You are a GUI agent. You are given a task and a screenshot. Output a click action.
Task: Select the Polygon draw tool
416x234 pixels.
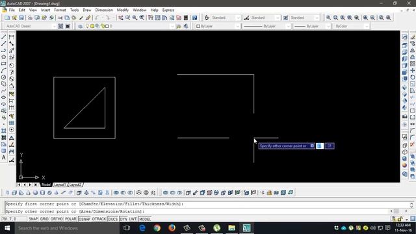coord(4,57)
